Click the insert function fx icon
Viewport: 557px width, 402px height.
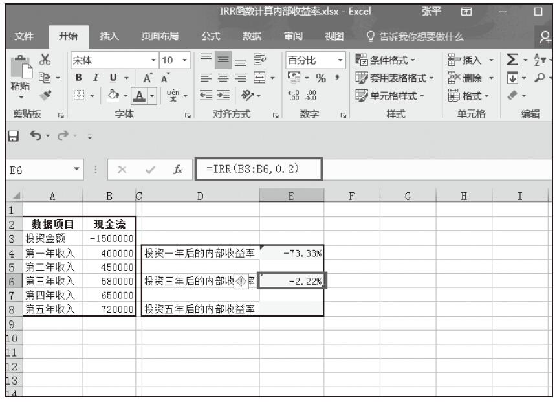click(177, 170)
